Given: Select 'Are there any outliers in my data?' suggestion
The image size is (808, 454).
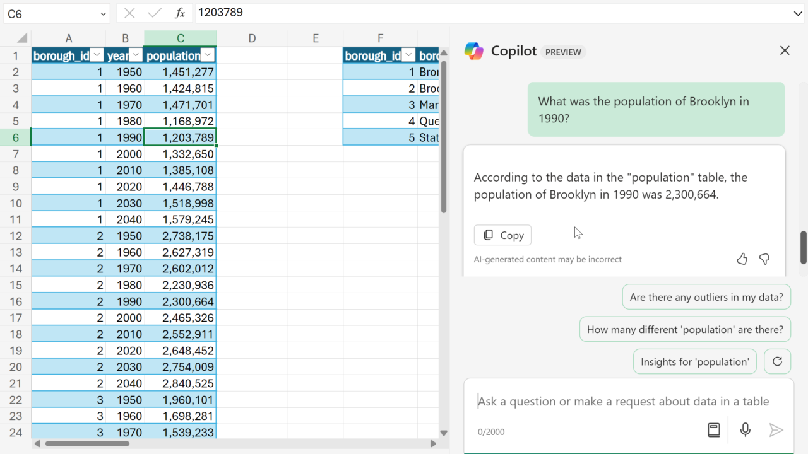Looking at the screenshot, I should click(x=706, y=297).
